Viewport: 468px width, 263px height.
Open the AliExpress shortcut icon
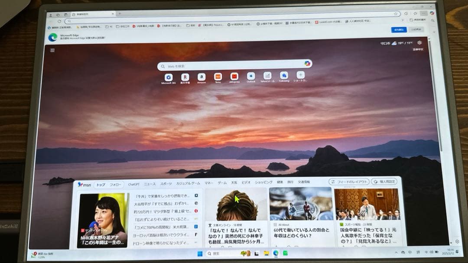(234, 78)
